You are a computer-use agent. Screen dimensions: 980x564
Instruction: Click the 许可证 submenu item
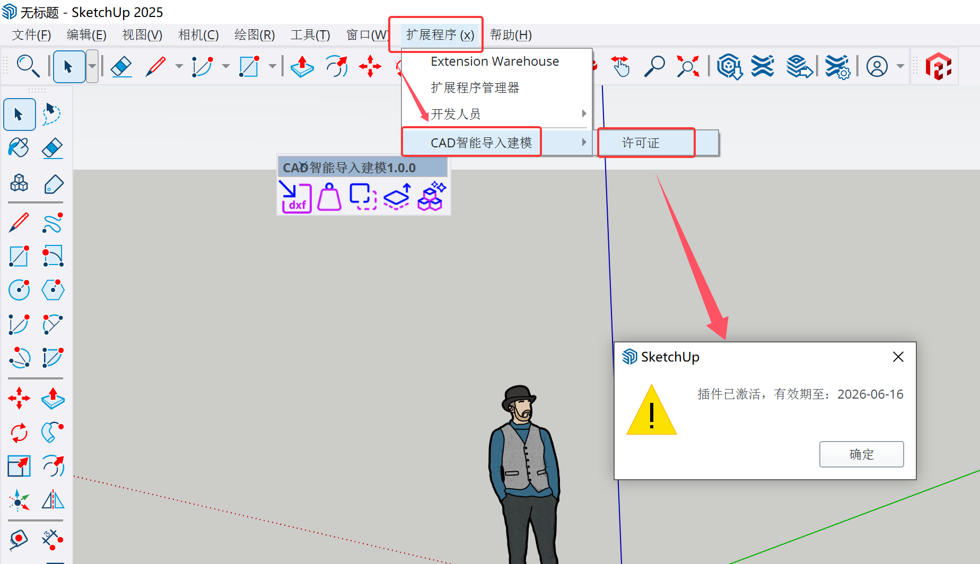click(641, 143)
